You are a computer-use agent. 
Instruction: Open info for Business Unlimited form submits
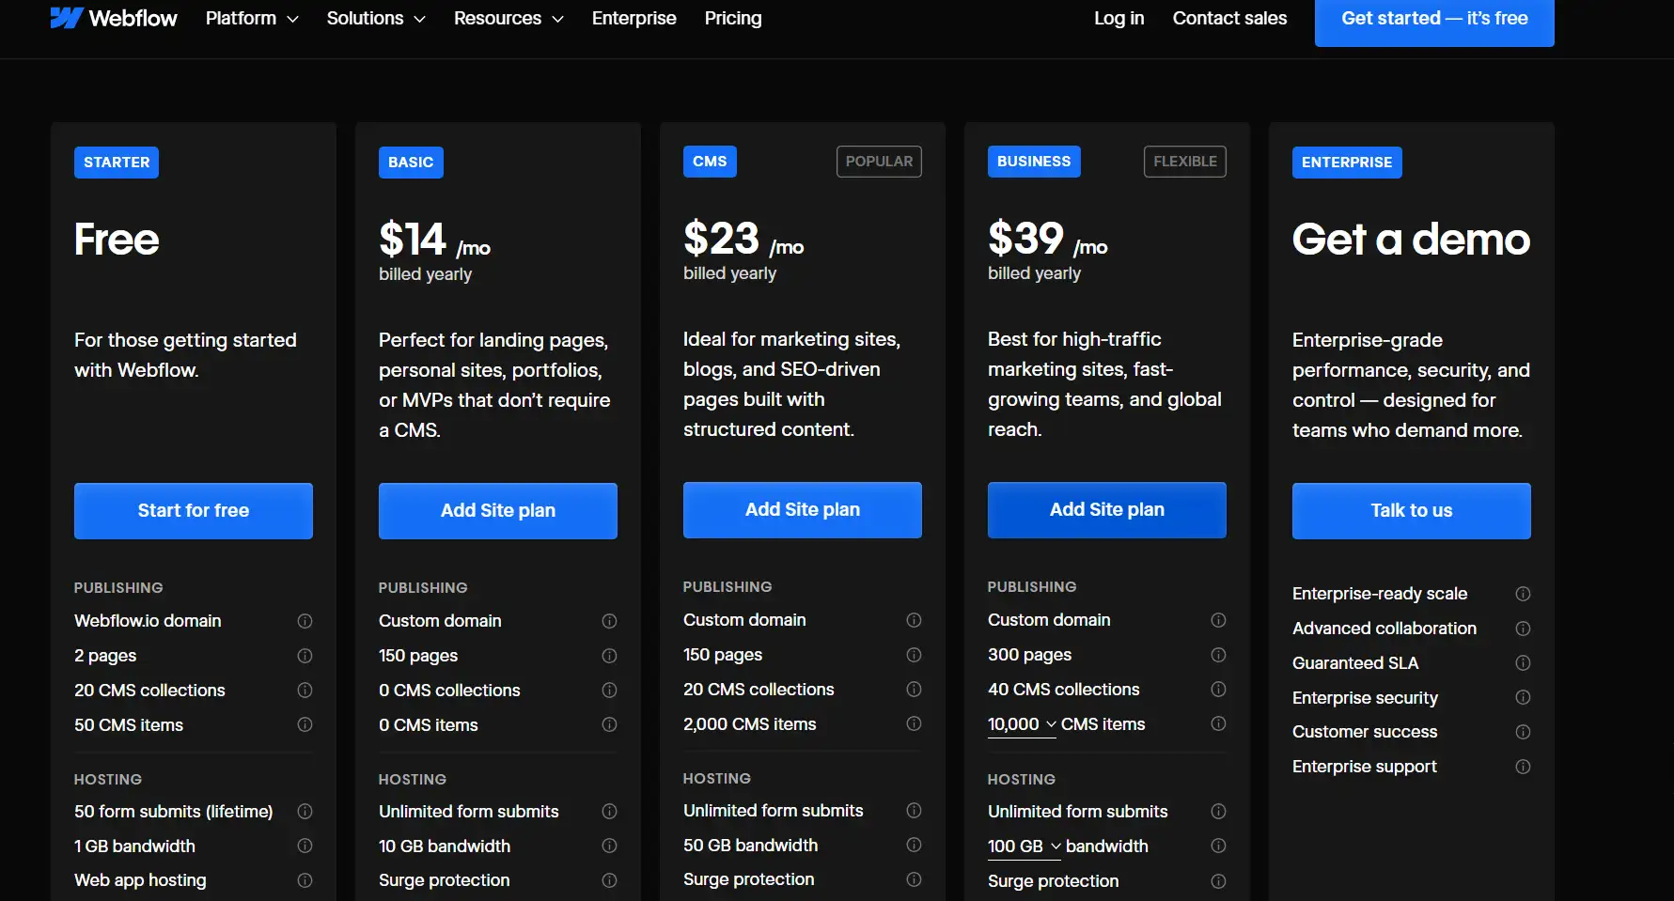(1218, 812)
